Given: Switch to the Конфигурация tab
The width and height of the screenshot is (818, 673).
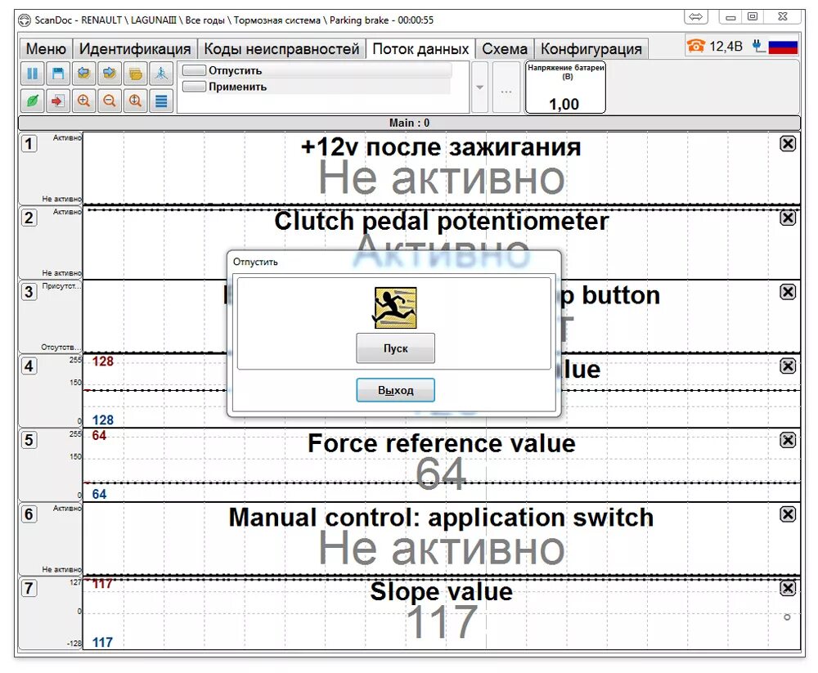Looking at the screenshot, I should [x=591, y=48].
